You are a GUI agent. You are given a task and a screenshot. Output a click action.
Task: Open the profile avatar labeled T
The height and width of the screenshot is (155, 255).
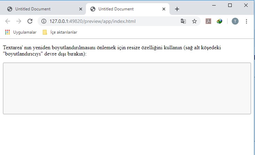click(x=235, y=21)
